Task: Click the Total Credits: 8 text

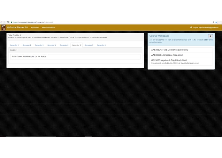Action: click(x=14, y=35)
